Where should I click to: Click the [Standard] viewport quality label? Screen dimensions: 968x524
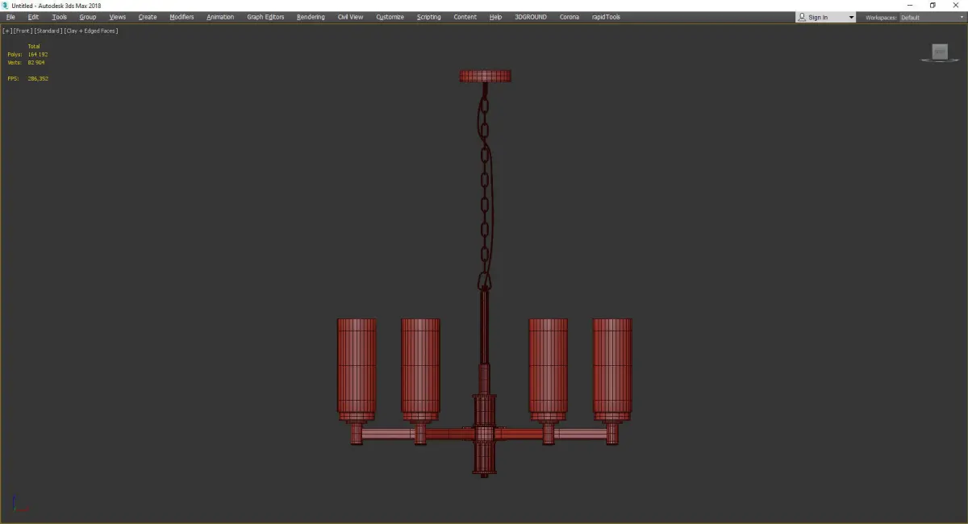point(48,31)
